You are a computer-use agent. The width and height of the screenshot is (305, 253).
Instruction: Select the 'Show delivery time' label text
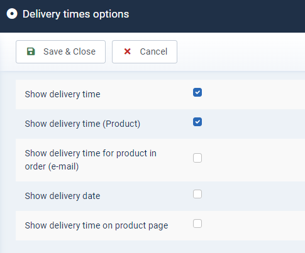(62, 94)
